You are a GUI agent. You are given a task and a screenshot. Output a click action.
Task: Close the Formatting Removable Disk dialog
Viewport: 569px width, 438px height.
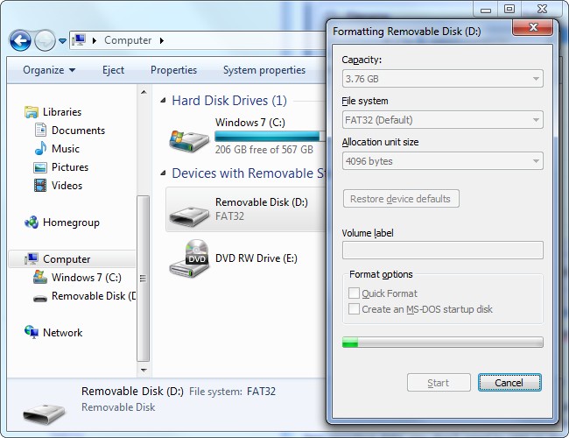pos(533,27)
